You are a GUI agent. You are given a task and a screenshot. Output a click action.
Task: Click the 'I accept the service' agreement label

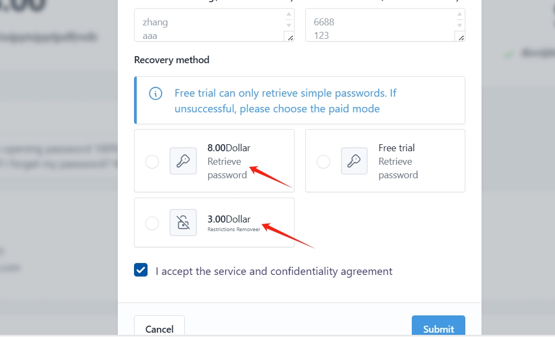(274, 271)
